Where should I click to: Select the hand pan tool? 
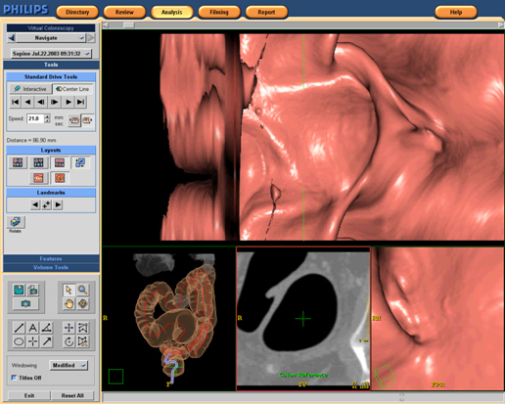point(69,304)
